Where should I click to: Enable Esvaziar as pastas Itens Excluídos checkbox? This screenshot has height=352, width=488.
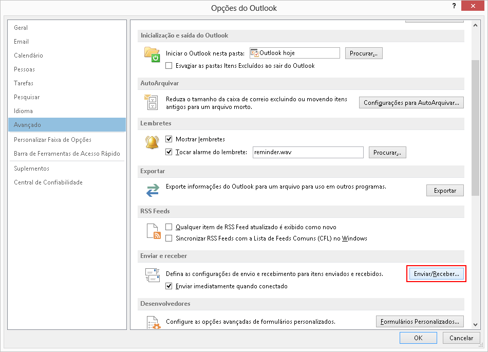point(168,66)
